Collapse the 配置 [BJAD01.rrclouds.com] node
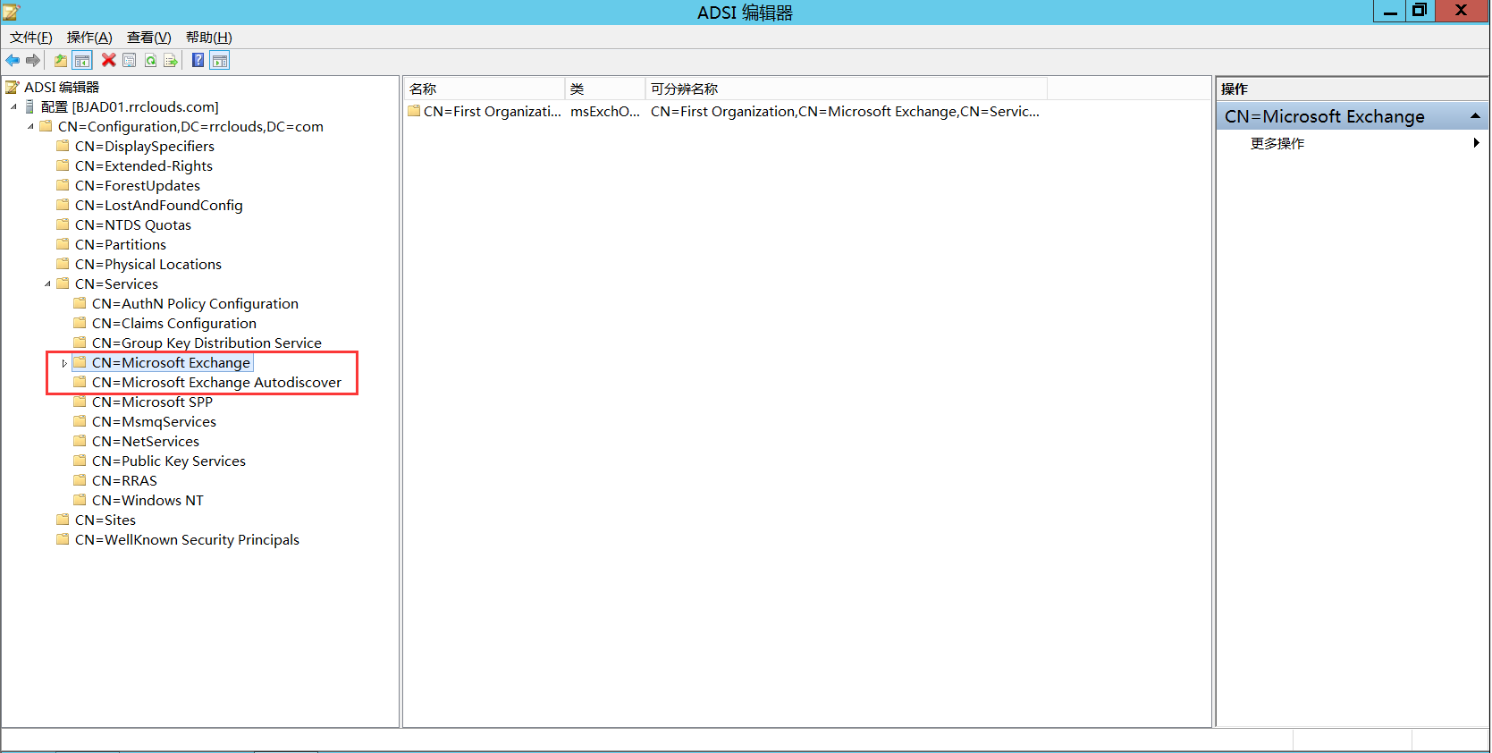The image size is (1492, 753). tap(13, 107)
